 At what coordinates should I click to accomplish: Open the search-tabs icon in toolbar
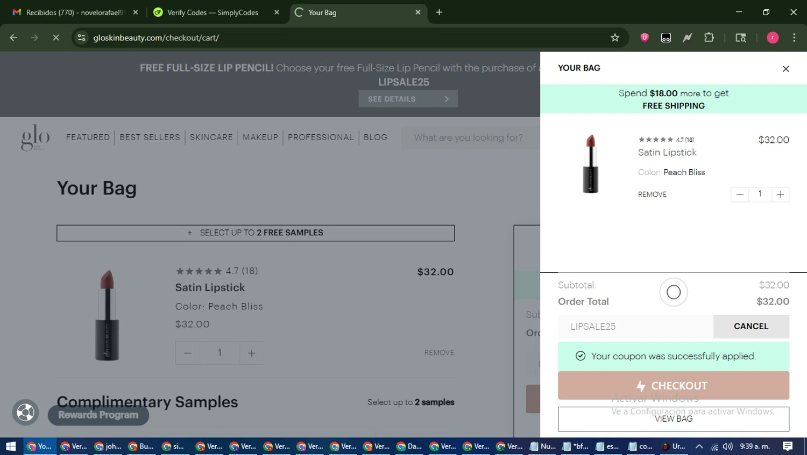741,38
